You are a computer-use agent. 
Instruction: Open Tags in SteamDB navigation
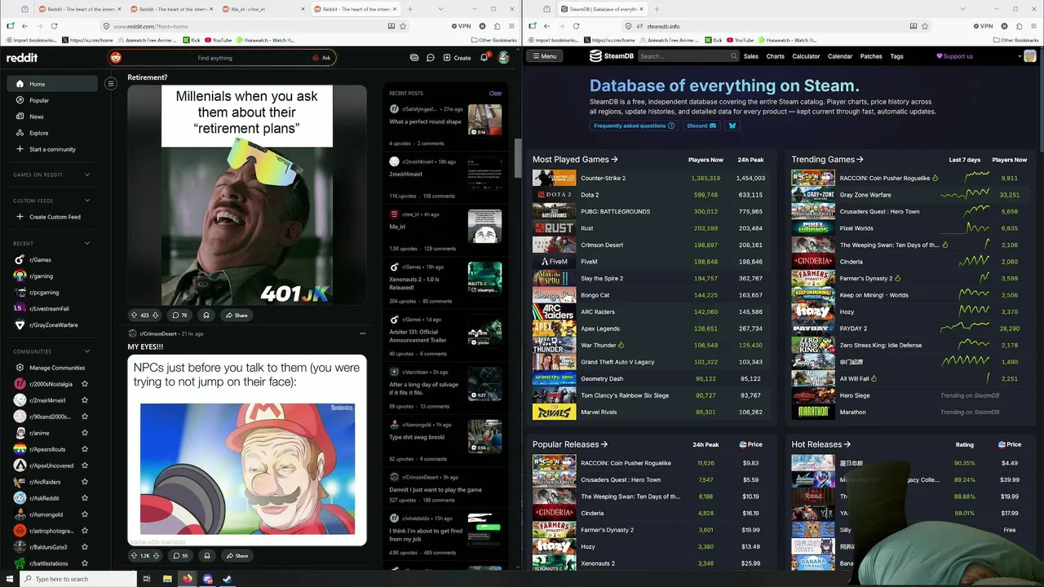[896, 56]
